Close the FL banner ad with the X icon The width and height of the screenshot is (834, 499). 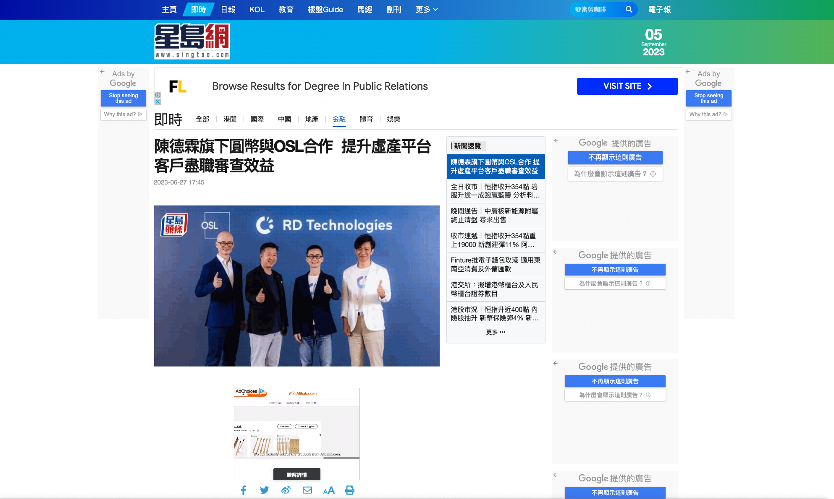(x=157, y=101)
